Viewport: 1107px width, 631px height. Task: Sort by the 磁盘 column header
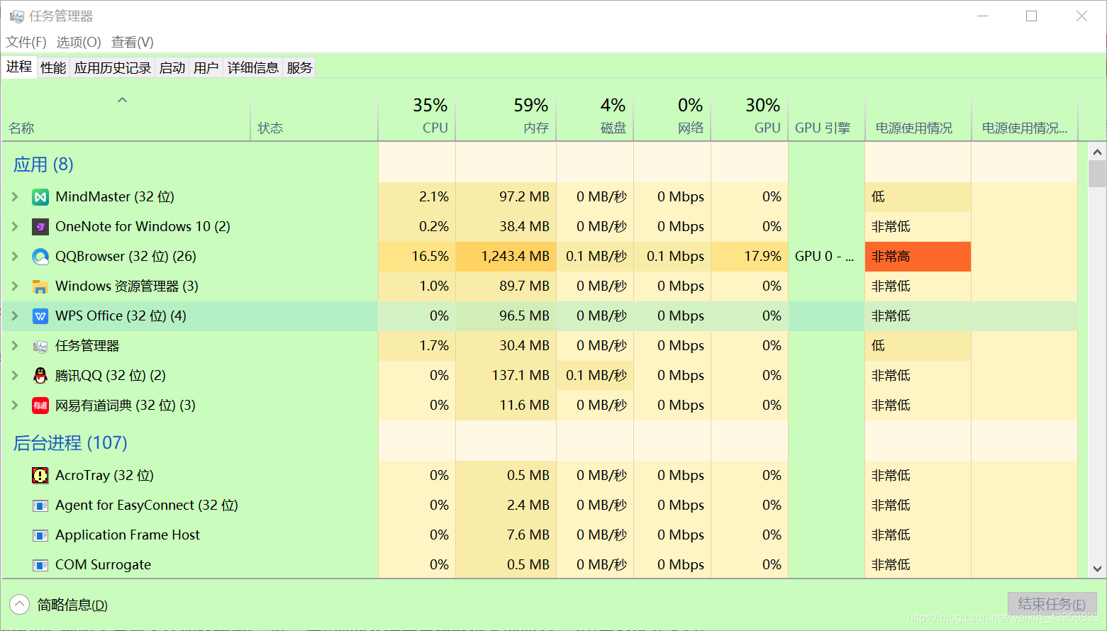(x=595, y=117)
